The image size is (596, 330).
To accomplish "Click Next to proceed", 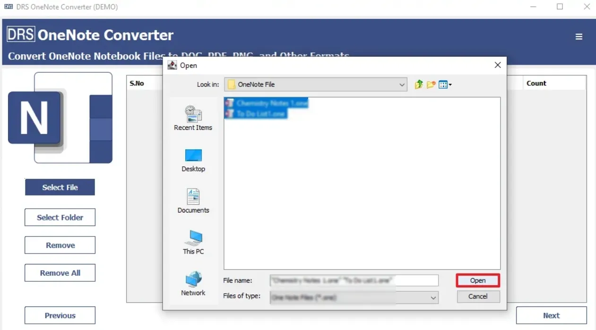I will coord(551,315).
